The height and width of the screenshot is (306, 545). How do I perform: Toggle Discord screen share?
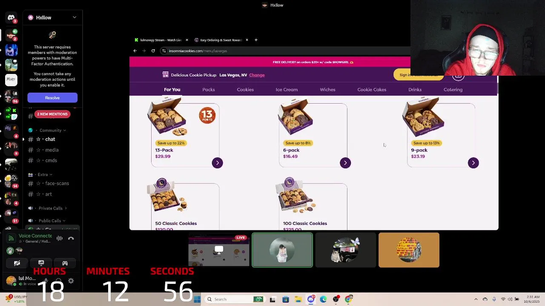coord(41,263)
